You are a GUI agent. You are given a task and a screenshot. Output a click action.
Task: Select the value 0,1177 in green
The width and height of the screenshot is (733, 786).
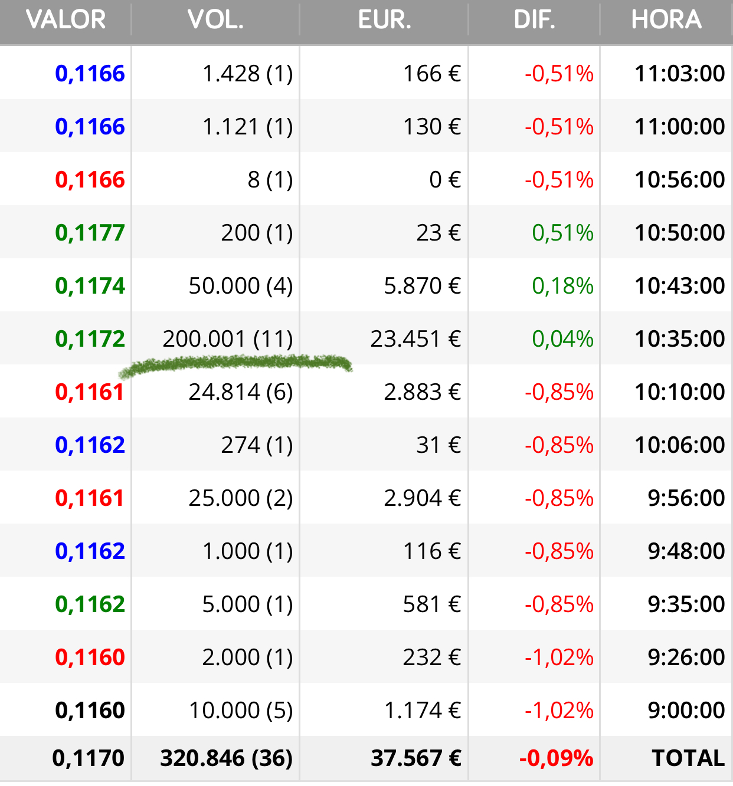(x=90, y=233)
